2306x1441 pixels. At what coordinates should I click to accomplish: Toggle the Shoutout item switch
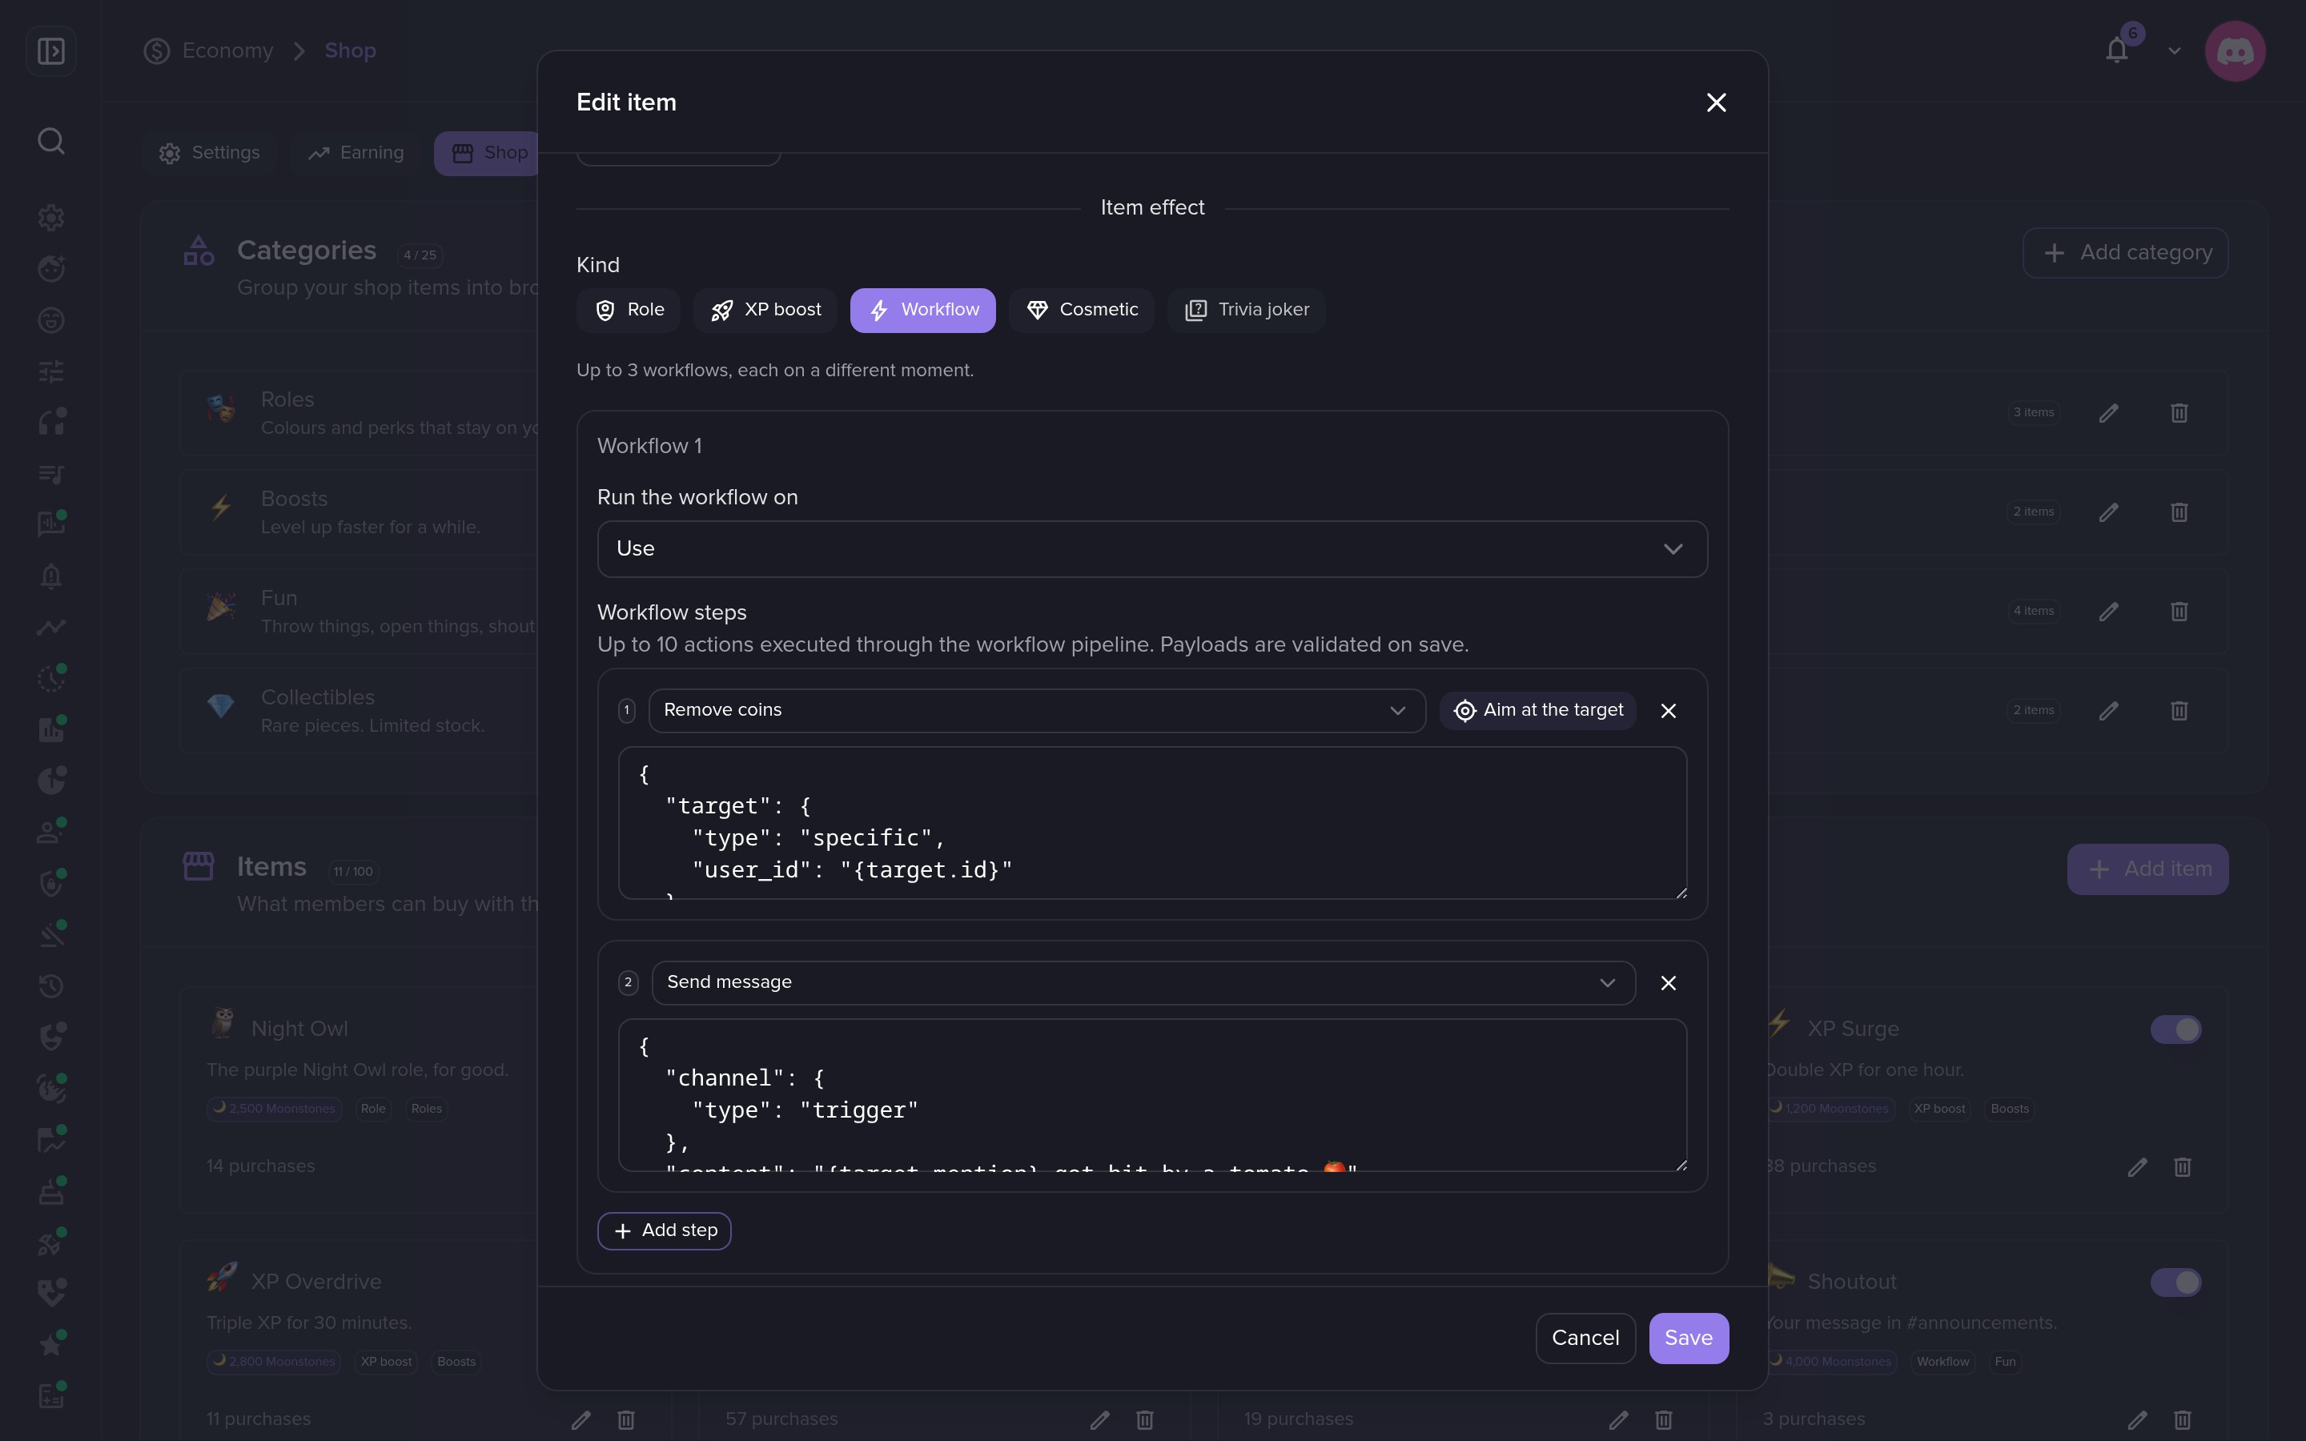tap(2175, 1282)
